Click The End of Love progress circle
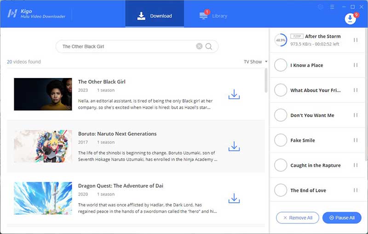 tap(281, 190)
